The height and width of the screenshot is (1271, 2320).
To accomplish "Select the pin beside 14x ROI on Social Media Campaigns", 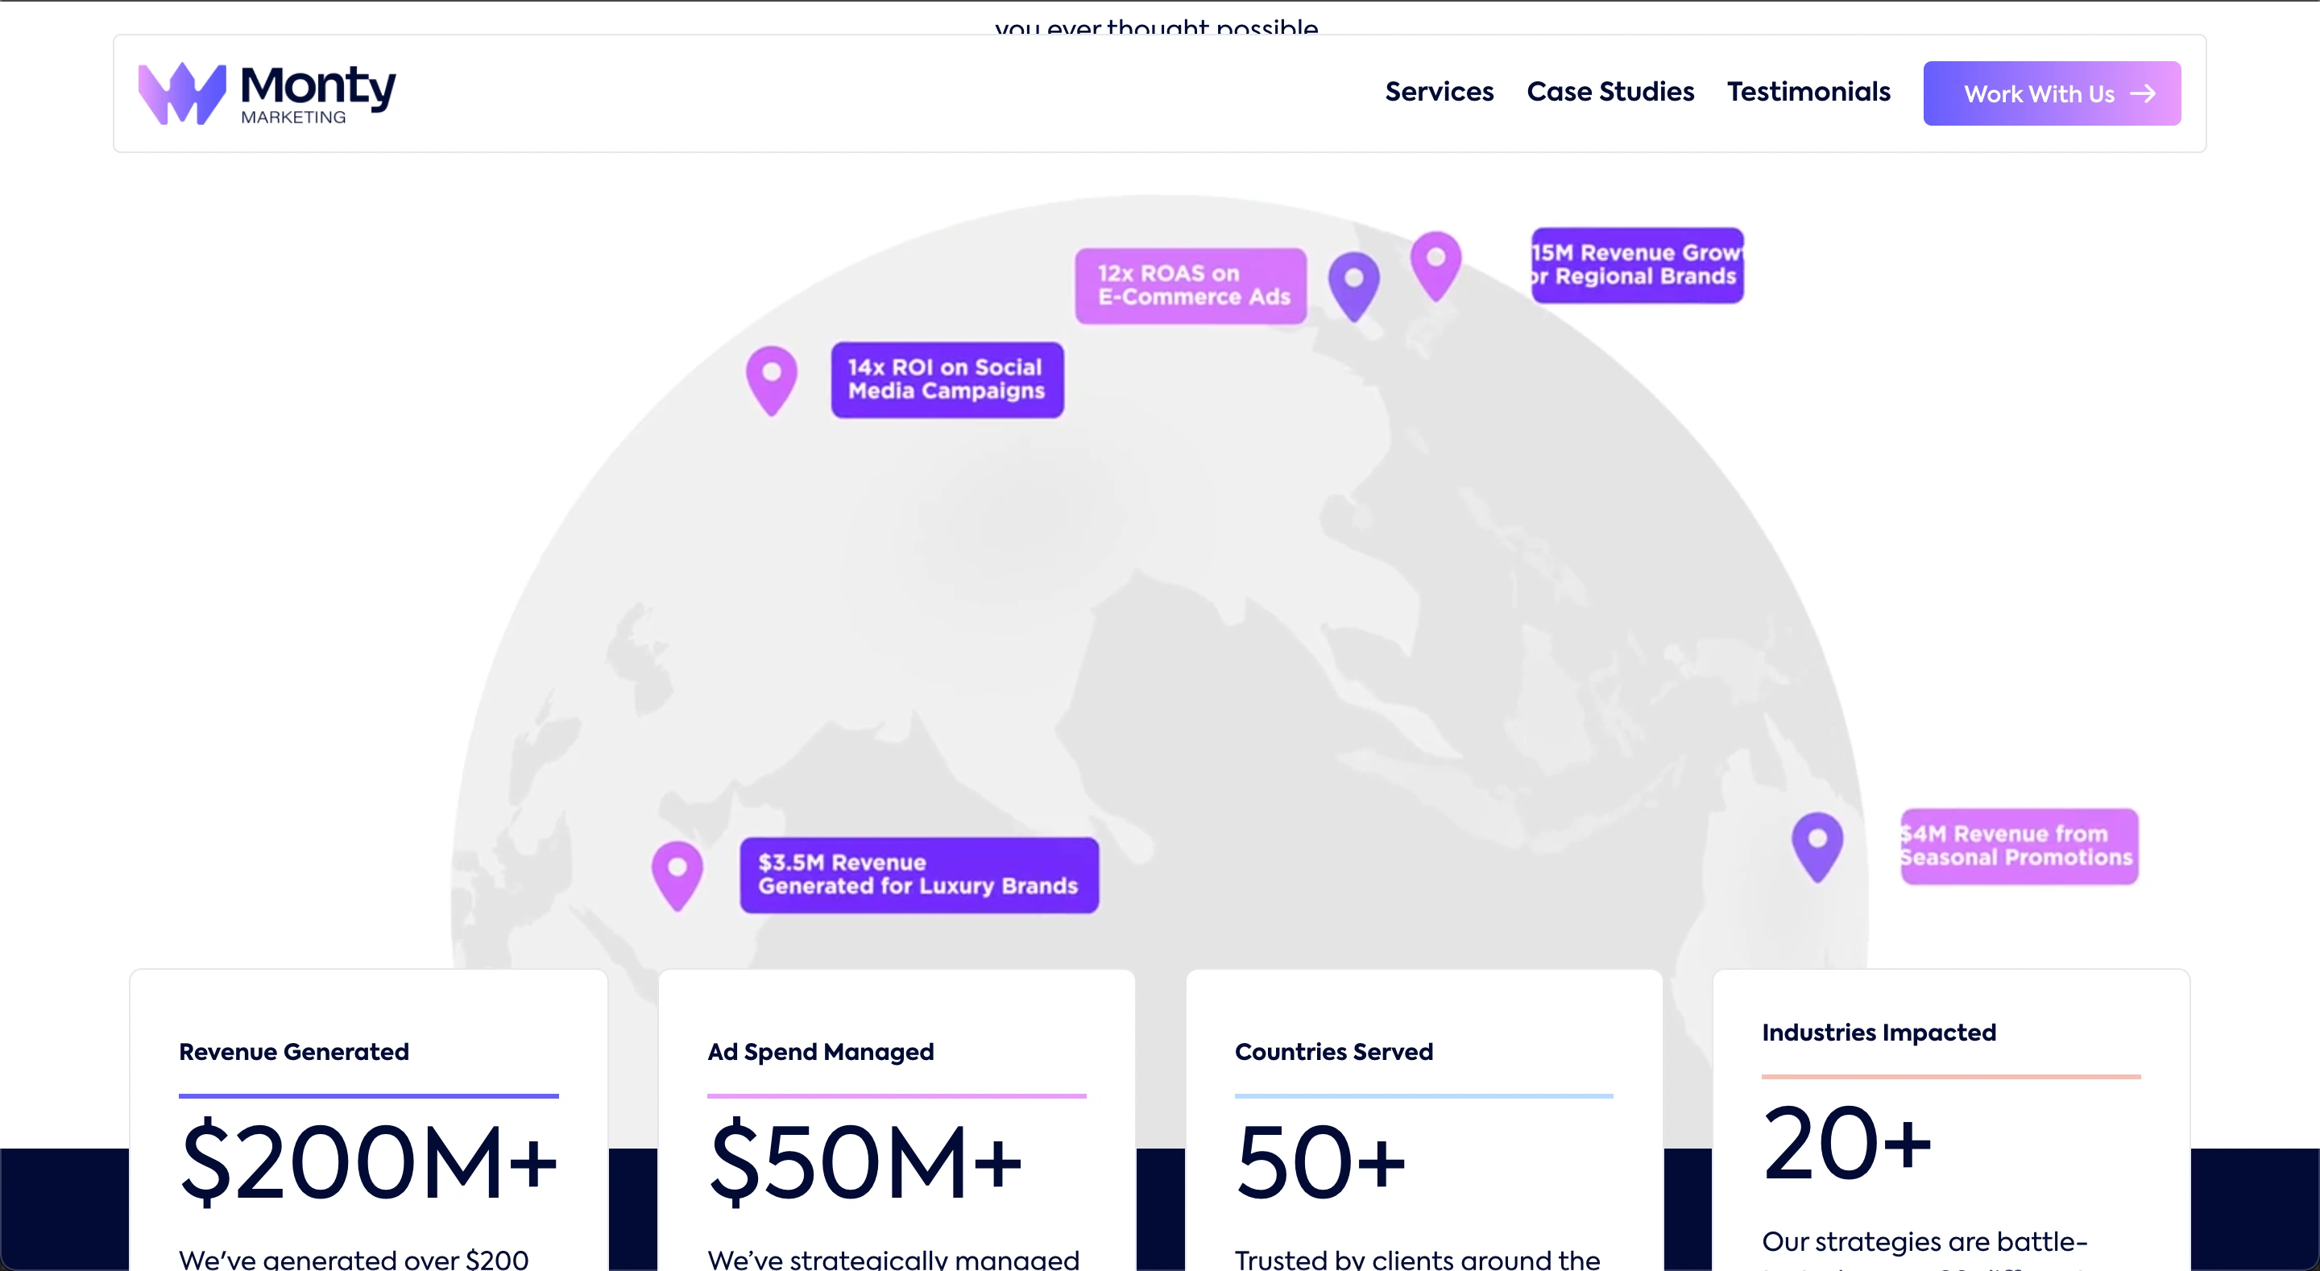I will click(x=772, y=381).
